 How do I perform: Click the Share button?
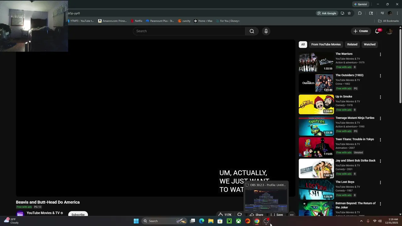point(257,215)
